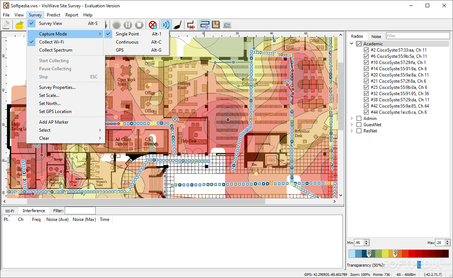Click the pause collecting toolbar button
This screenshot has height=278, width=453.
point(127,25)
